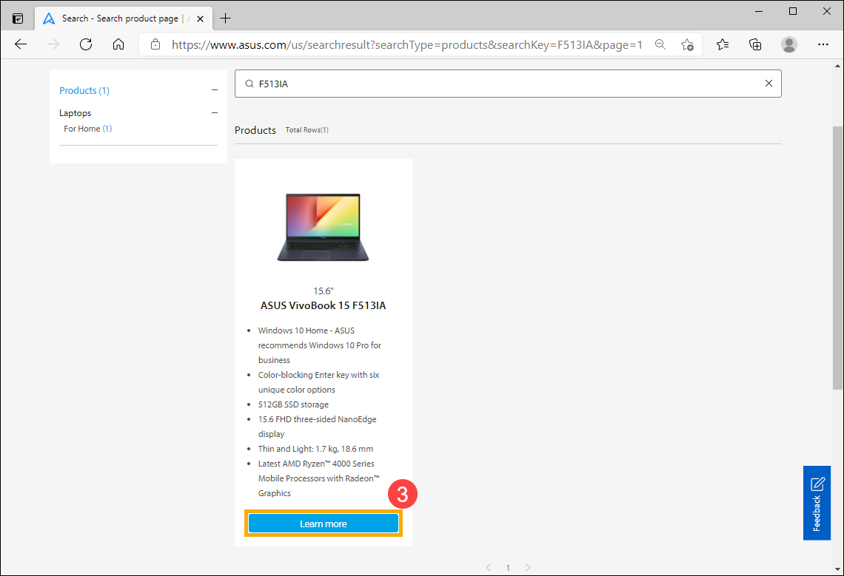The width and height of the screenshot is (844, 576).
Task: Select the Products (1) filter
Action: pyautogui.click(x=84, y=90)
